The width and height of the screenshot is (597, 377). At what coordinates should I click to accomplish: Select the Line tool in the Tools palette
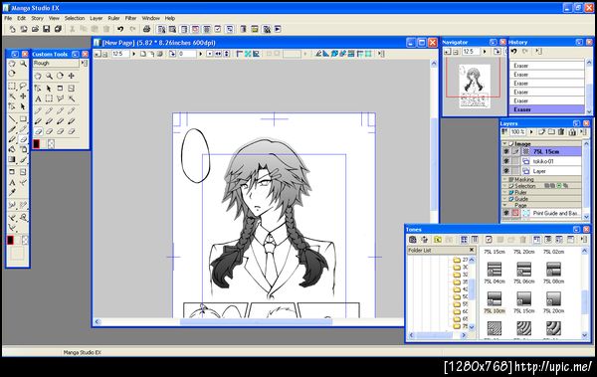12,119
